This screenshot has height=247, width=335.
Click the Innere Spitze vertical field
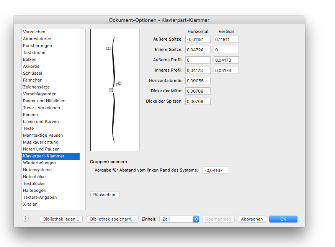(226, 50)
